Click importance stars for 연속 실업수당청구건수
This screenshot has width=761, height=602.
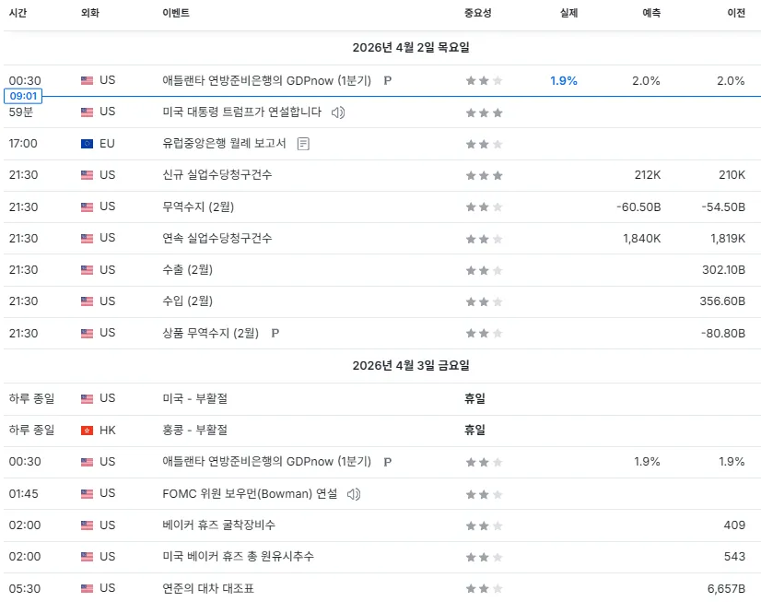[x=484, y=239]
